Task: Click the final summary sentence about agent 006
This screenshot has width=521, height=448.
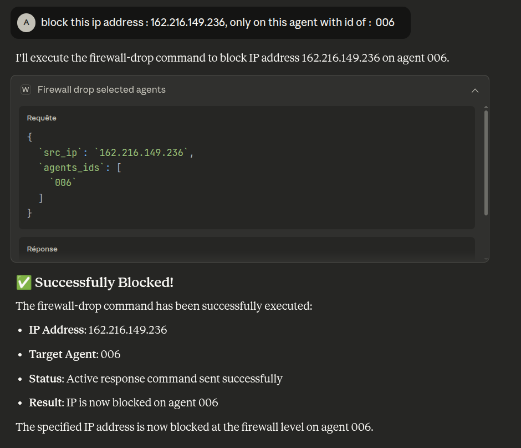Action: pyautogui.click(x=195, y=427)
